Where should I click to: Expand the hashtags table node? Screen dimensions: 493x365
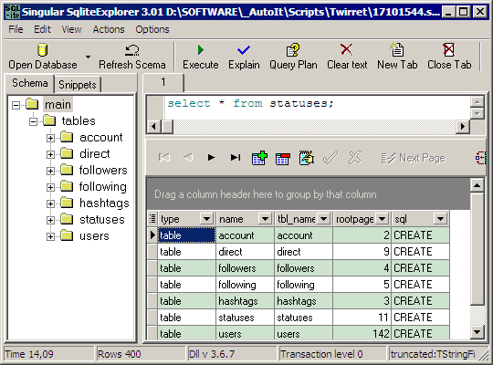[50, 203]
